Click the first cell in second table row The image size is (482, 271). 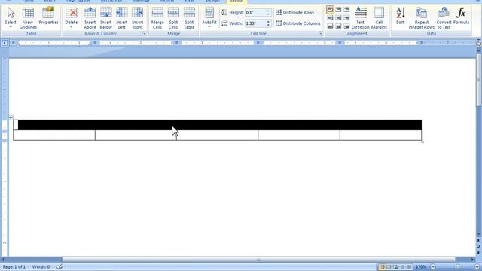pyautogui.click(x=54, y=135)
